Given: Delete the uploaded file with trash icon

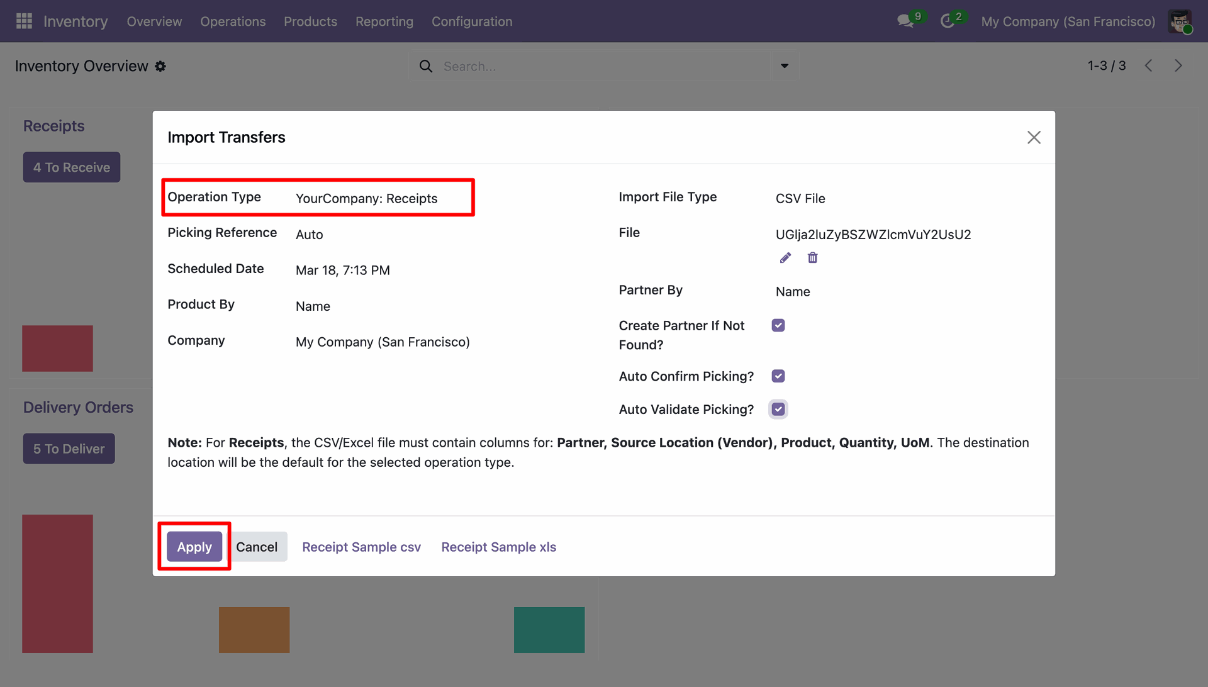Looking at the screenshot, I should tap(813, 258).
